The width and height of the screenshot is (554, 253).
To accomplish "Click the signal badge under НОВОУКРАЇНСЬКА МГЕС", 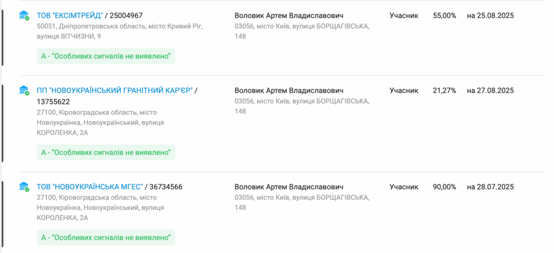I will coord(106,237).
